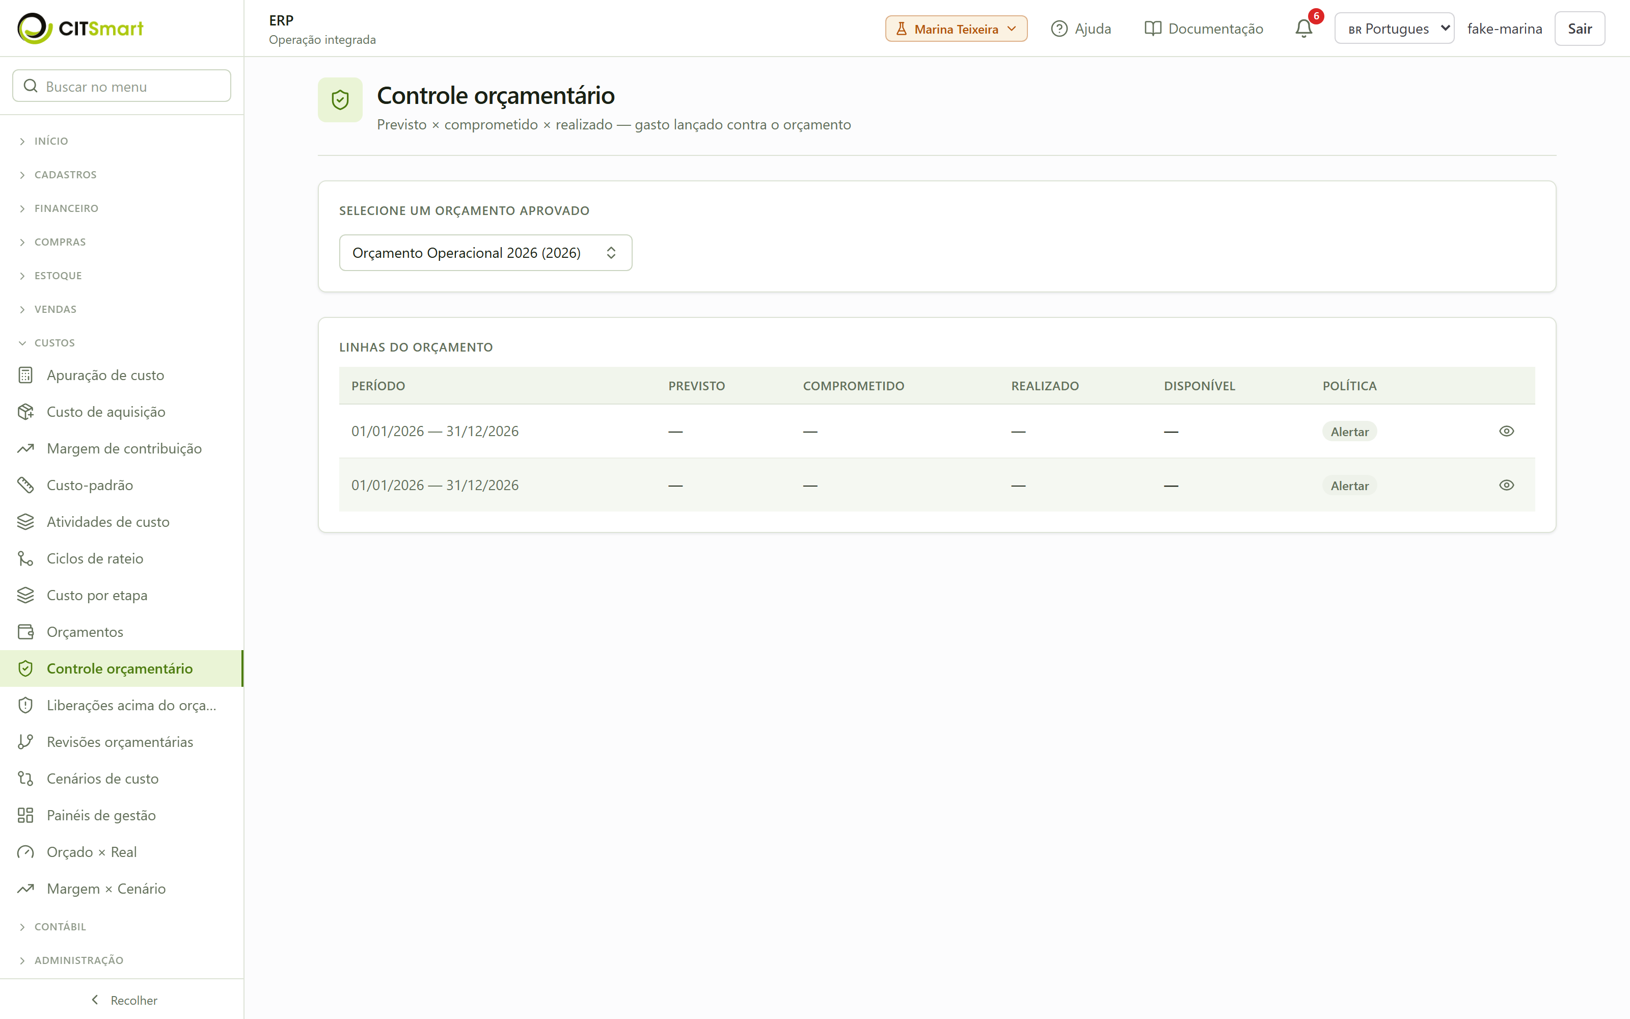The width and height of the screenshot is (1630, 1019).
Task: Click the PREVISTO column header
Action: tap(696, 386)
